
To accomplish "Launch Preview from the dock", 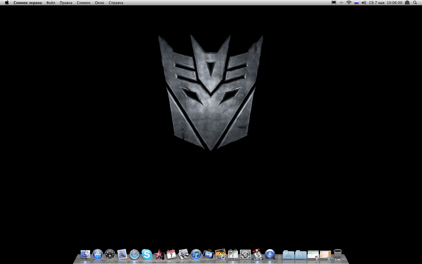I will (184, 254).
